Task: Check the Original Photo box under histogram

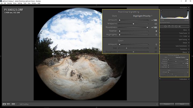Action: click(161, 23)
